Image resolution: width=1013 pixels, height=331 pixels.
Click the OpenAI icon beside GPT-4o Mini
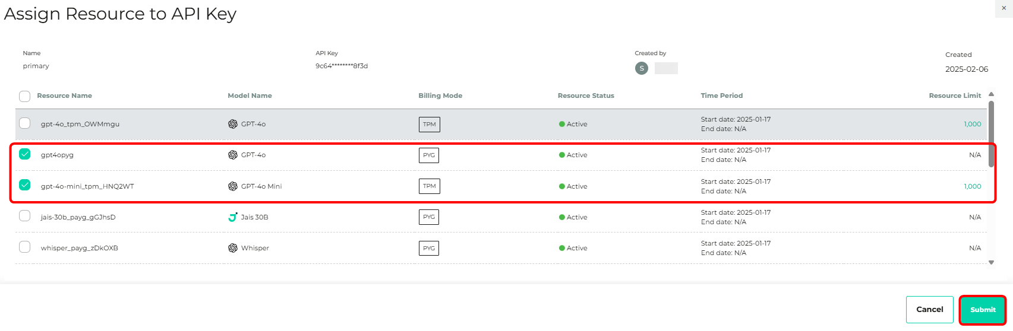(x=233, y=186)
